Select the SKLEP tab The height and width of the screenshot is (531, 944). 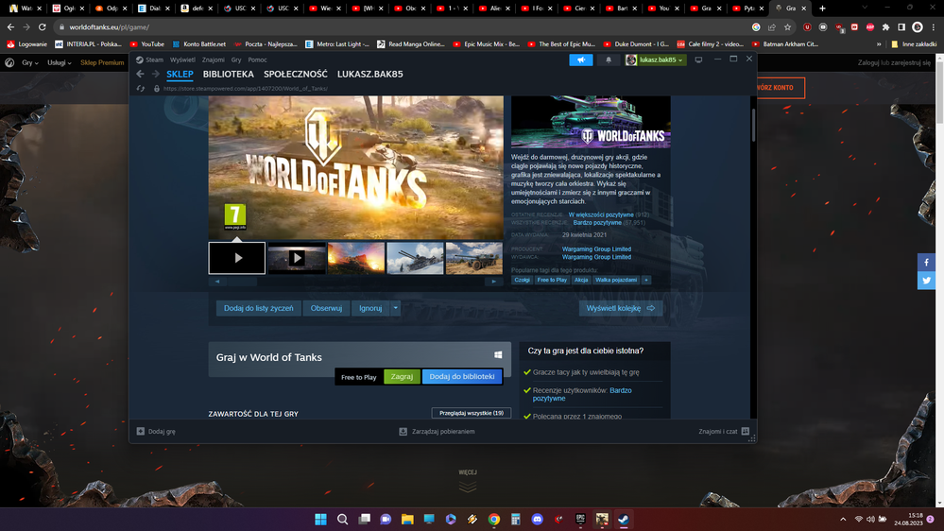tap(180, 74)
